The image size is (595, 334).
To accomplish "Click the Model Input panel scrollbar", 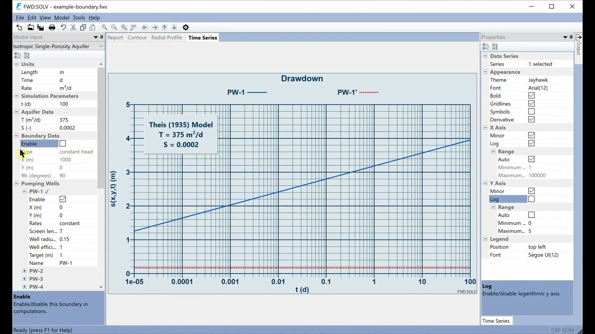I will (x=101, y=128).
